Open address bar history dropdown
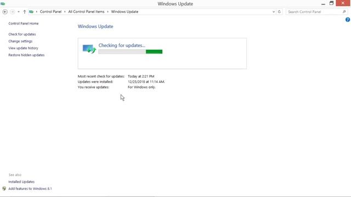The image size is (351, 197). point(274,12)
